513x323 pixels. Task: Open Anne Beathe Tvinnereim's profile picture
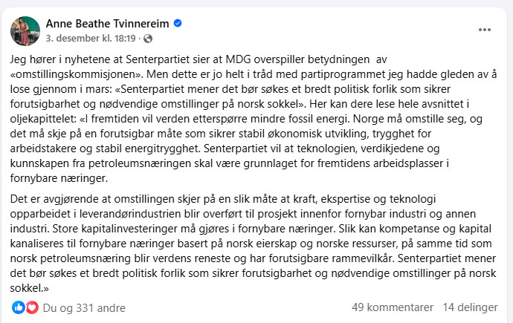(25, 30)
